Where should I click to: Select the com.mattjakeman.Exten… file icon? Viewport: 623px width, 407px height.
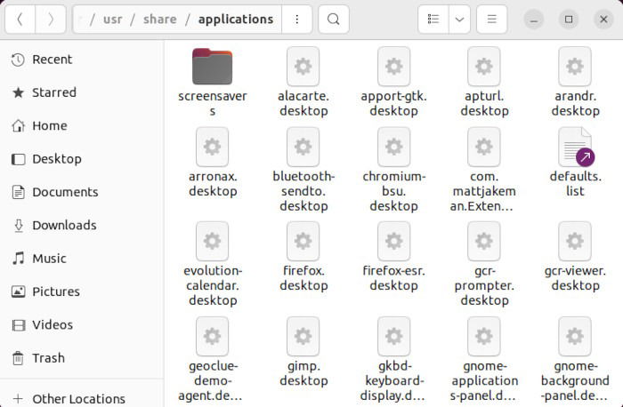pyautogui.click(x=484, y=147)
